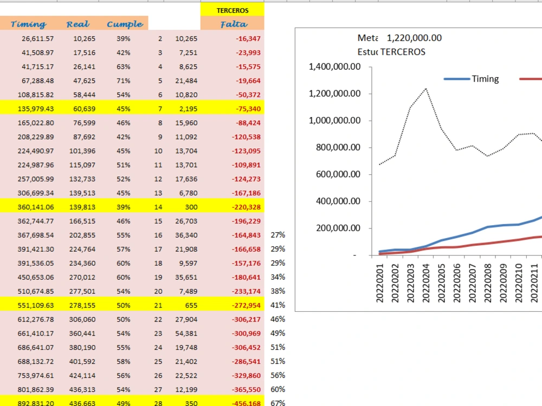The width and height of the screenshot is (542, 406).
Task: Click the Falta value -272,954
Action: (246, 305)
